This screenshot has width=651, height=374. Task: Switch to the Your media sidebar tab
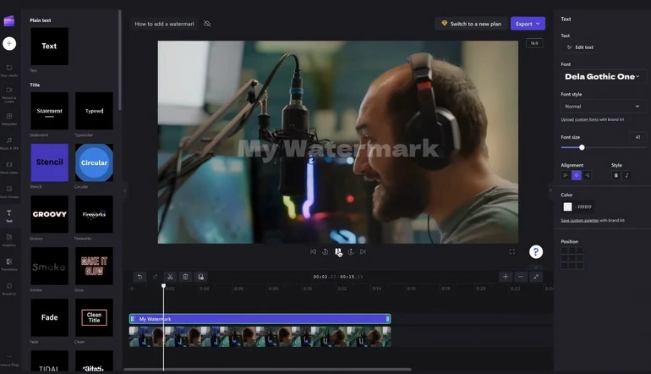tap(9, 69)
